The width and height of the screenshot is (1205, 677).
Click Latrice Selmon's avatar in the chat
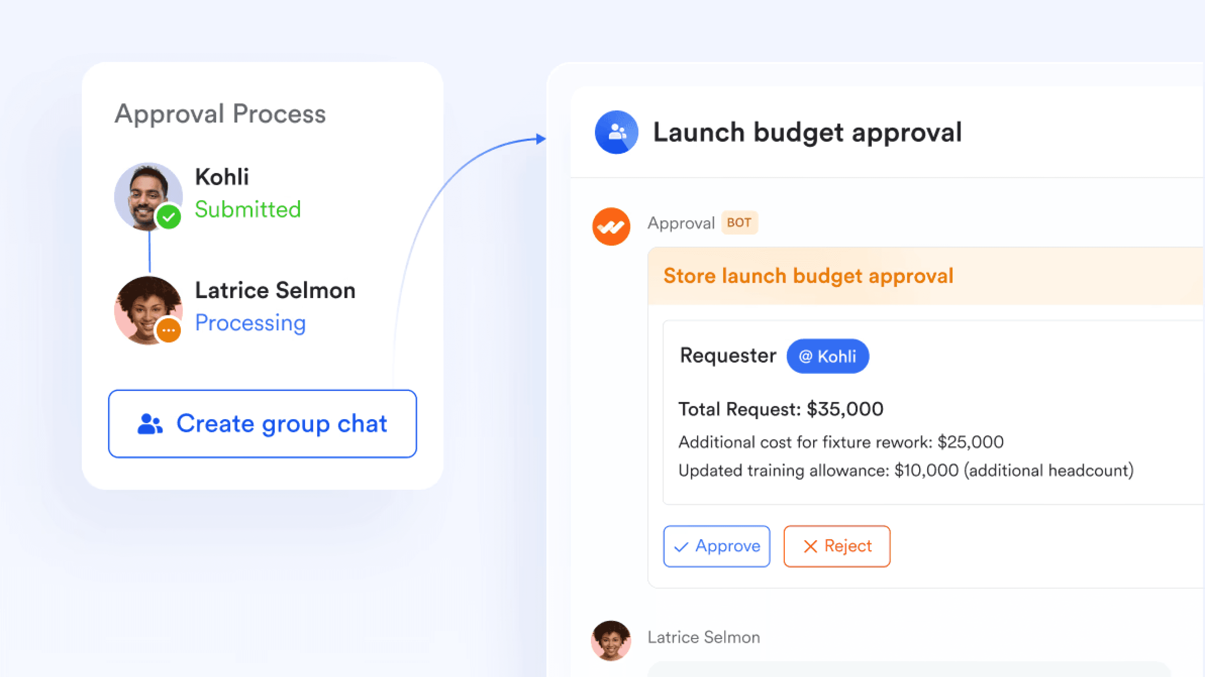(611, 640)
